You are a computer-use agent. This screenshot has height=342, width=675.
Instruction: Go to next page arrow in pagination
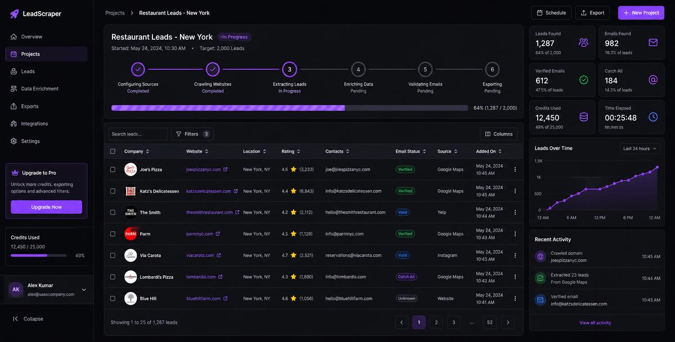pyautogui.click(x=508, y=322)
